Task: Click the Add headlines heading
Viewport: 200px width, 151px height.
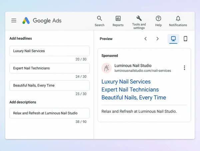Action: click(21, 38)
